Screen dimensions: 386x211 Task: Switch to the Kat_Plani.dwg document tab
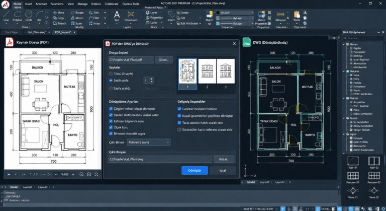pyautogui.click(x=37, y=32)
